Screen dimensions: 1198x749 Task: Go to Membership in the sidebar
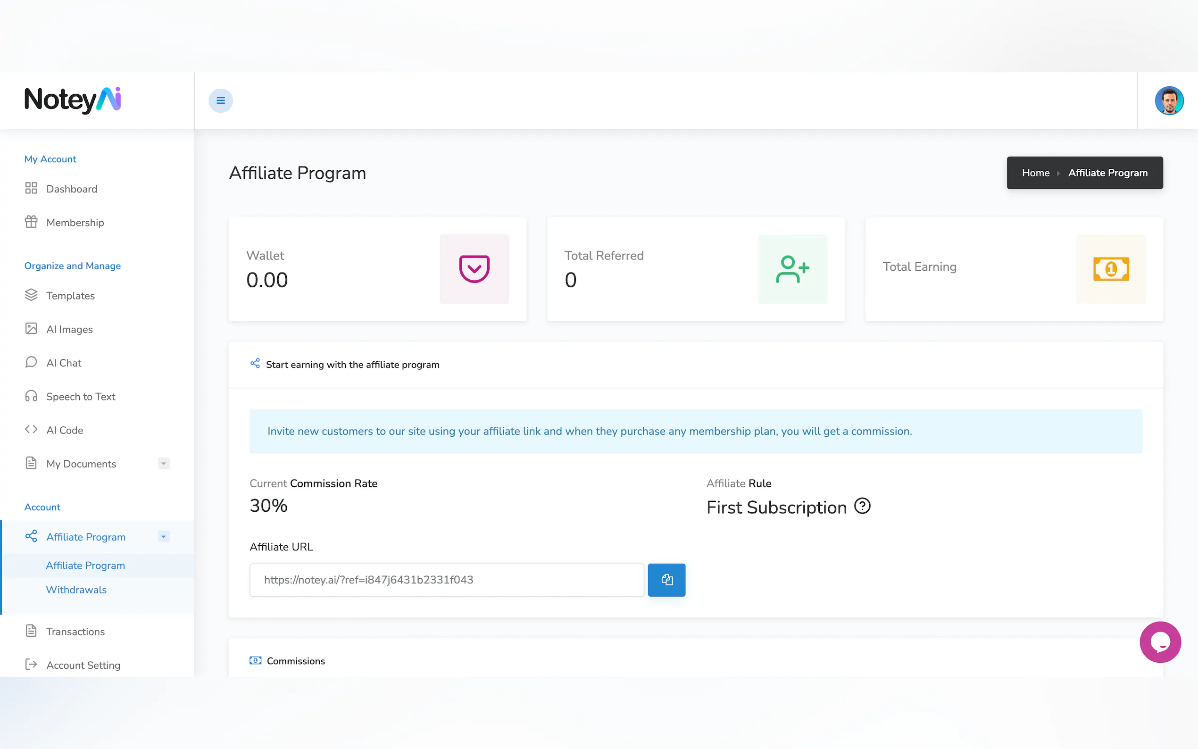(x=75, y=223)
